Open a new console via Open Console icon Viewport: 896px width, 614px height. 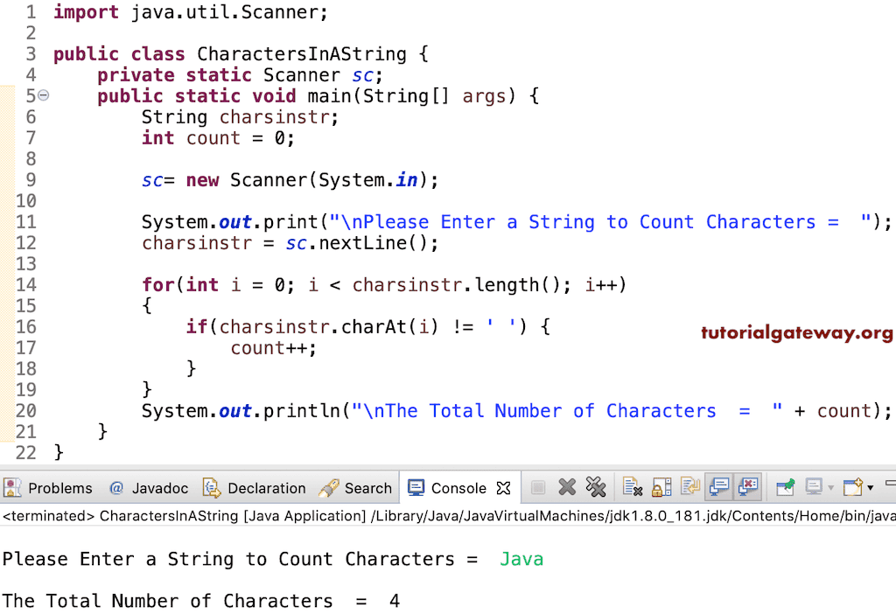851,488
